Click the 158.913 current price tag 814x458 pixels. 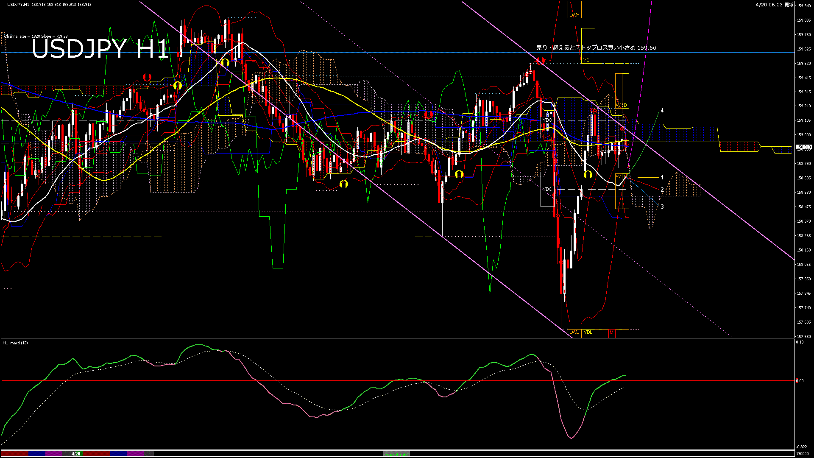tap(803, 147)
